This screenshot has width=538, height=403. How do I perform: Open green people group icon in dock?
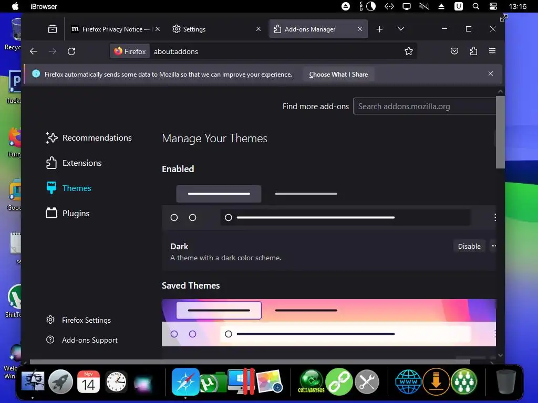coord(464,381)
